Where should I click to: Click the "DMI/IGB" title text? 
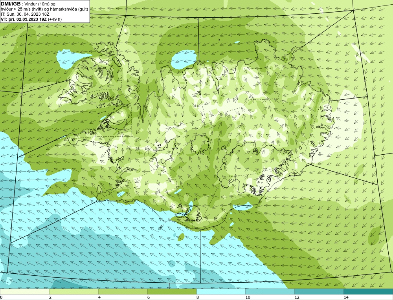tap(11, 4)
